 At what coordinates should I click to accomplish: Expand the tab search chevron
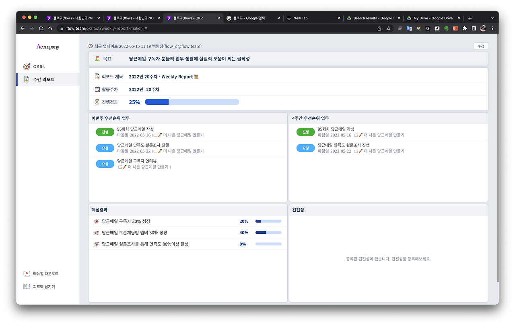point(492,18)
